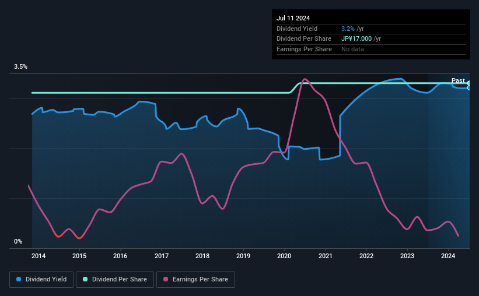This screenshot has height=296, width=479.
Task: Toggle the Earnings Per Share legend button
Action: pos(195,280)
